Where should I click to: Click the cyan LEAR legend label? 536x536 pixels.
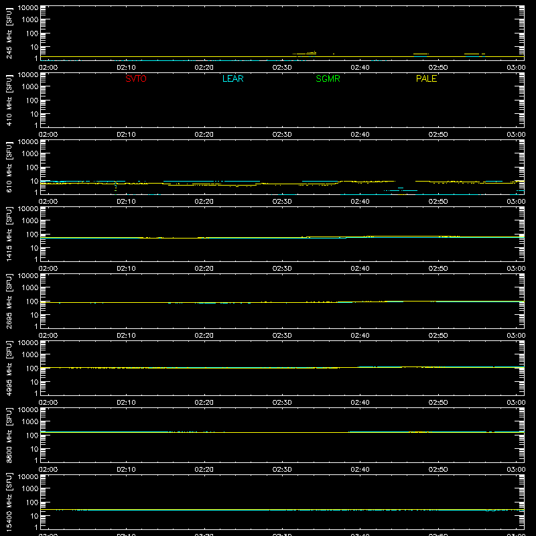click(232, 78)
